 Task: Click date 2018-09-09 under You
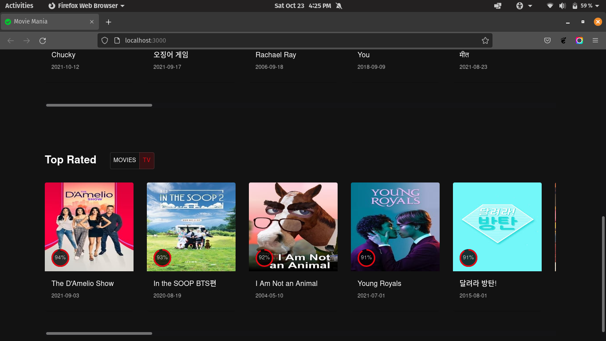pyautogui.click(x=371, y=67)
